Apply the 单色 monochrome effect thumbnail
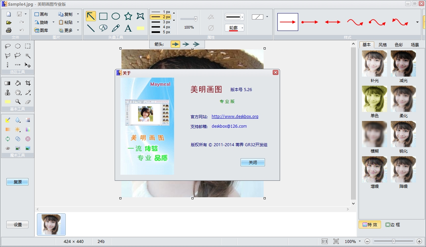 coord(374,99)
